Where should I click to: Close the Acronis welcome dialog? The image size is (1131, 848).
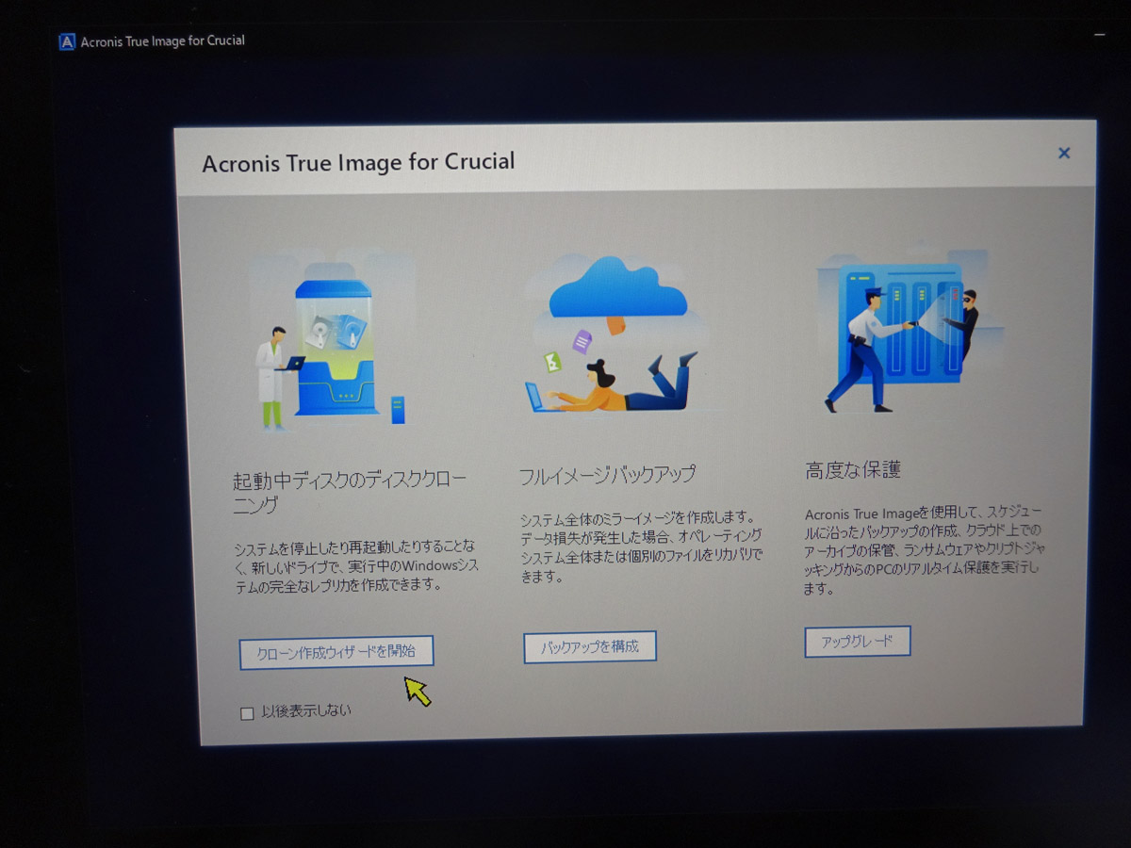pos(1064,153)
